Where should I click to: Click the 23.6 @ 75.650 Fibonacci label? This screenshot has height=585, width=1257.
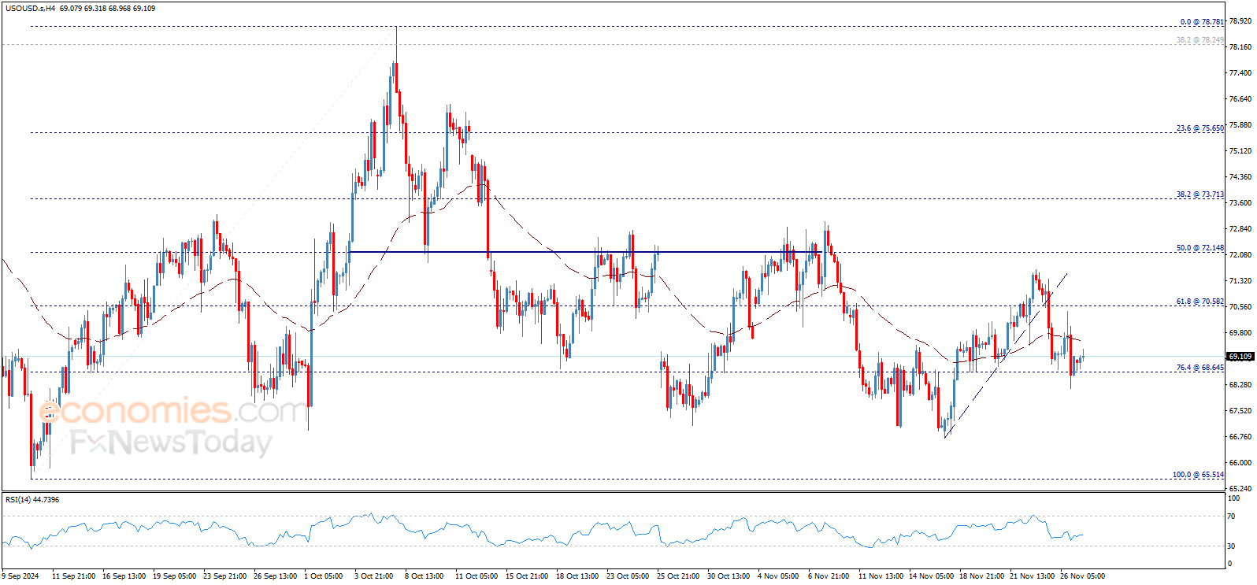[1200, 128]
